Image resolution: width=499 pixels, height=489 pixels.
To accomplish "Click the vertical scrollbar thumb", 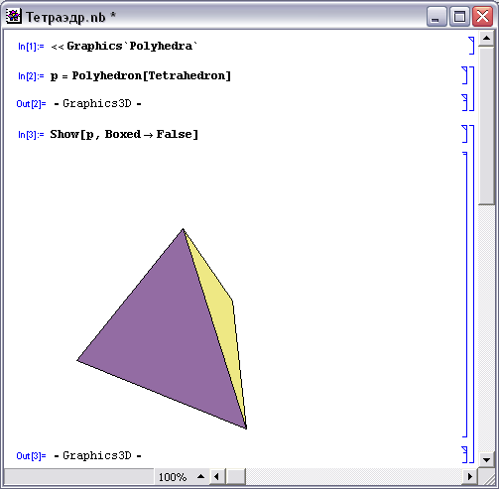I will 486,126.
